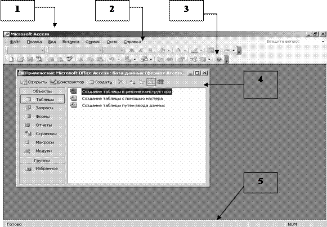Open the Object combo box in formatting toolbar
This screenshot has width=327, height=227.
[26, 50]
